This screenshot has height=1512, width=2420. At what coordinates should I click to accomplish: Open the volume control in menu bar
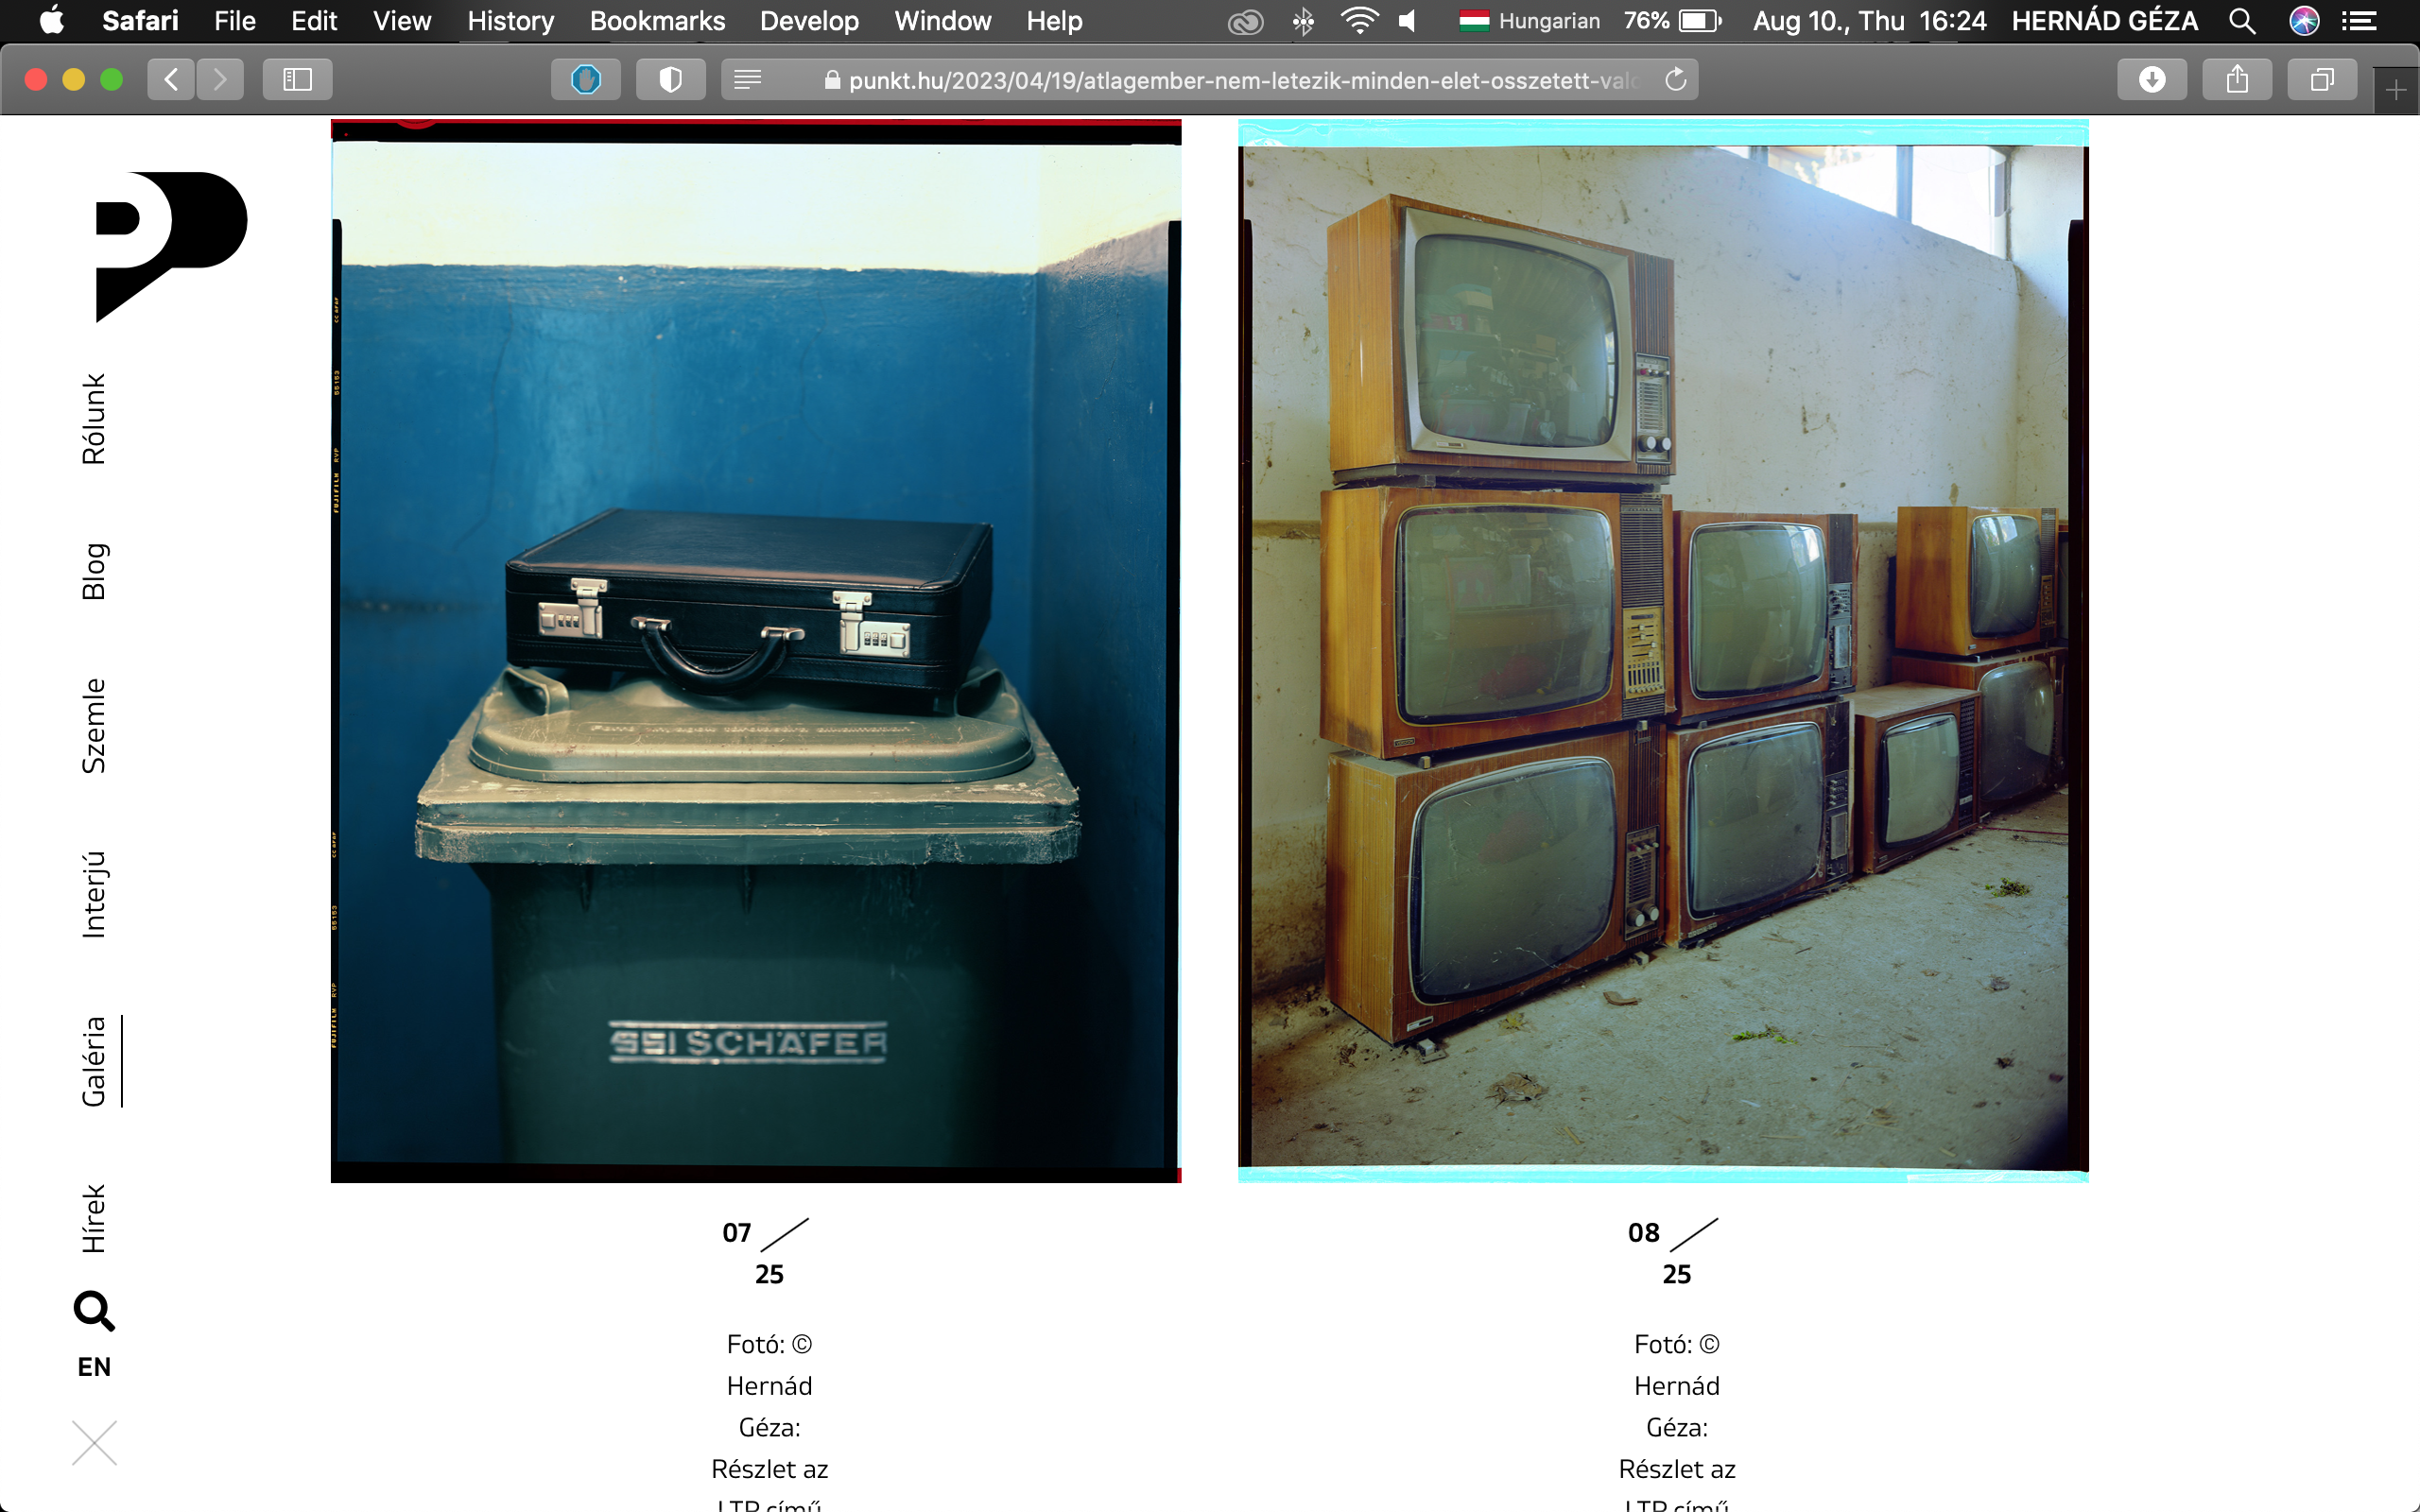pyautogui.click(x=1408, y=21)
